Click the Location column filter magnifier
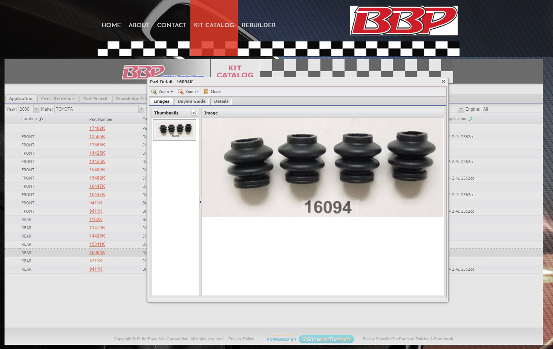This screenshot has height=349, width=553. pos(41,119)
